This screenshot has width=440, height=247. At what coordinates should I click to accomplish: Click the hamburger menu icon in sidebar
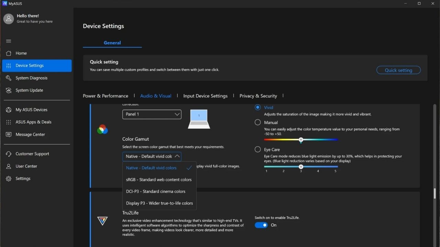click(9, 41)
